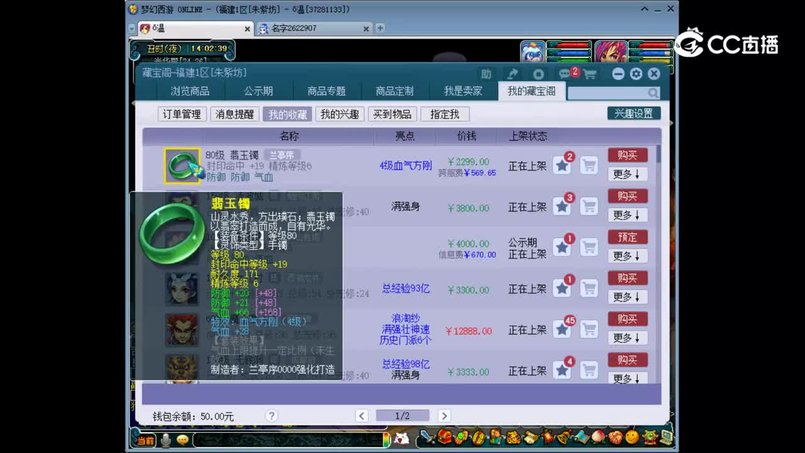The height and width of the screenshot is (453, 805).
Task: Expand 更多↓ on the ¥4000.00 row
Action: click(x=628, y=256)
